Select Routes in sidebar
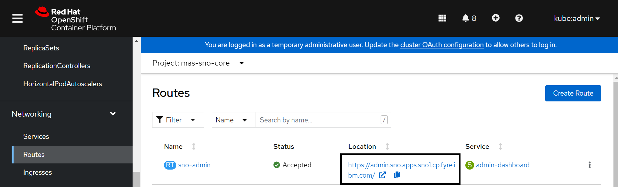618x187 pixels. point(72,155)
